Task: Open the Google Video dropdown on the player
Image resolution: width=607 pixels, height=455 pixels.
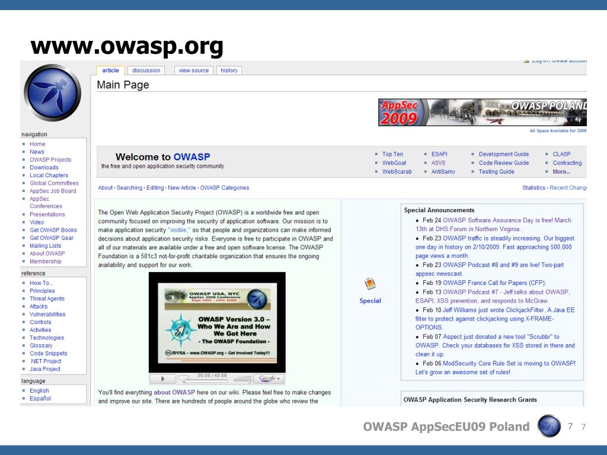Action: coord(269,379)
